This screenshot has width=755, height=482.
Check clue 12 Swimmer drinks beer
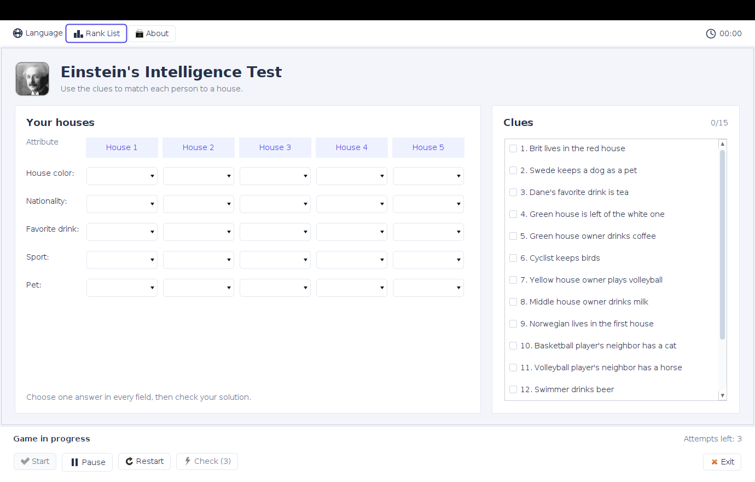tap(513, 389)
